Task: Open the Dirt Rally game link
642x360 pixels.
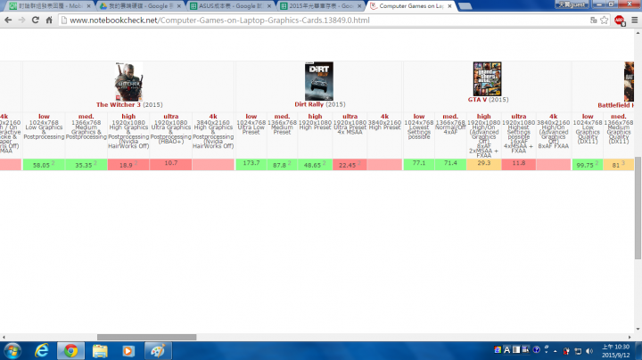Action: pyautogui.click(x=309, y=104)
